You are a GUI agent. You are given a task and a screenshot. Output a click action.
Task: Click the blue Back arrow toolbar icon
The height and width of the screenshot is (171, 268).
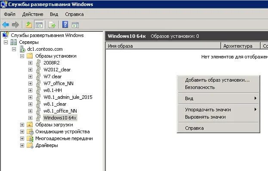(x=6, y=25)
